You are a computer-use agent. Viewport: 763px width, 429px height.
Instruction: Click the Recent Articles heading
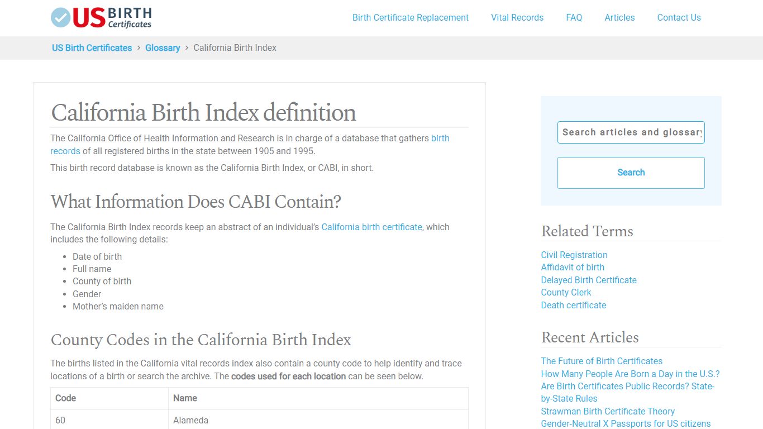point(590,337)
